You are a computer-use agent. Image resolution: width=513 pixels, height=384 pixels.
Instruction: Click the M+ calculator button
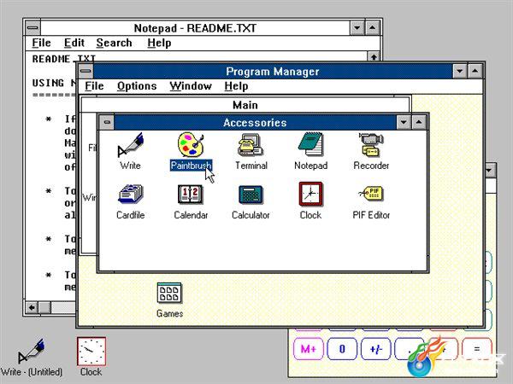tap(308, 349)
